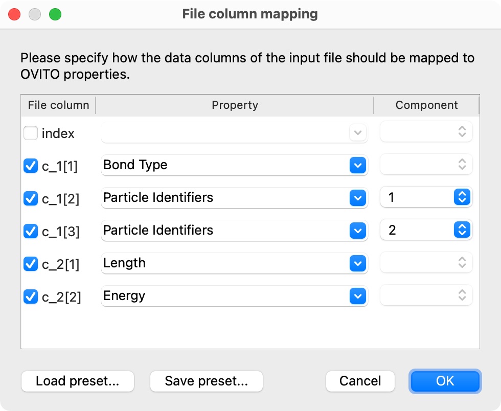Open component selector showing value 2
501x411 pixels.
462,231
